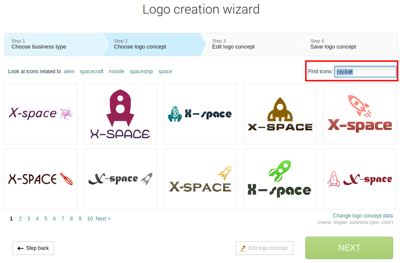Pick the teal rocket X-space logo
The width and height of the screenshot is (400, 263).
(200, 114)
